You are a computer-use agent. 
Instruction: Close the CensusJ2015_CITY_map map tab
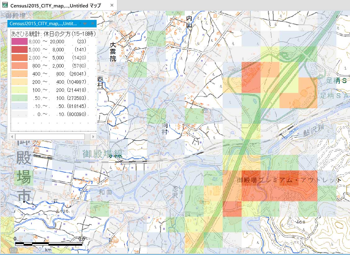click(112, 5)
